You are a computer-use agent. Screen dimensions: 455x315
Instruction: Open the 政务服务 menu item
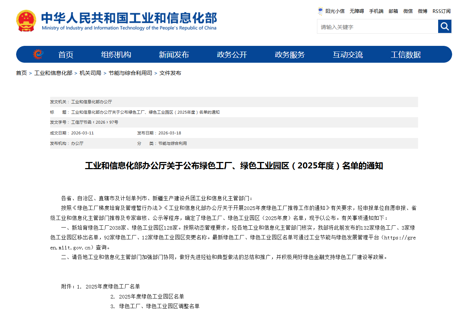coord(290,55)
